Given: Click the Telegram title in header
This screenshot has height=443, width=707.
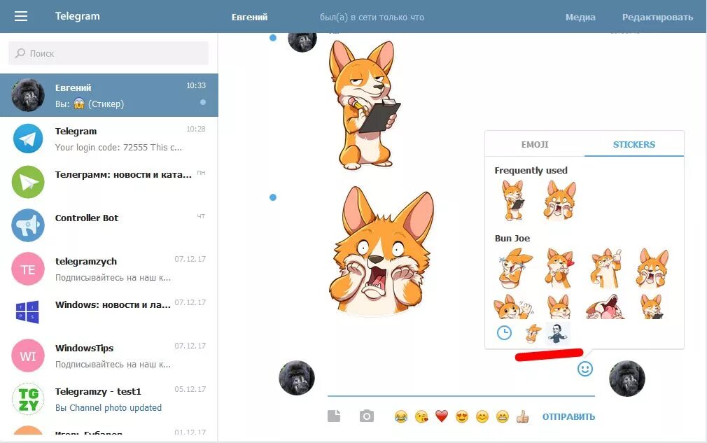Looking at the screenshot, I should point(78,16).
